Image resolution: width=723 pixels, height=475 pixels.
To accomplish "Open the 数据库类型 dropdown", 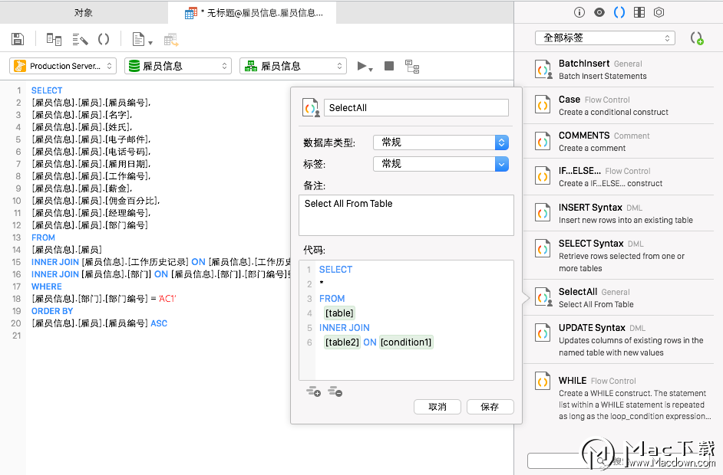I will [x=441, y=142].
